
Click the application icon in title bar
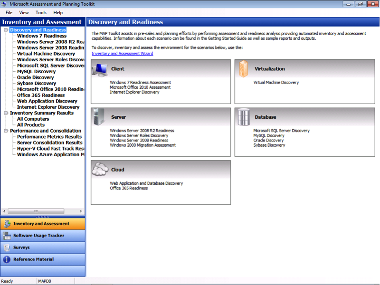click(x=4, y=4)
